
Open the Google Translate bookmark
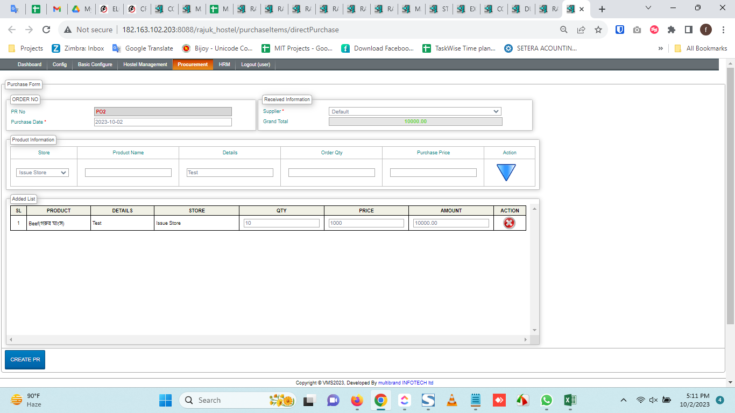143,48
